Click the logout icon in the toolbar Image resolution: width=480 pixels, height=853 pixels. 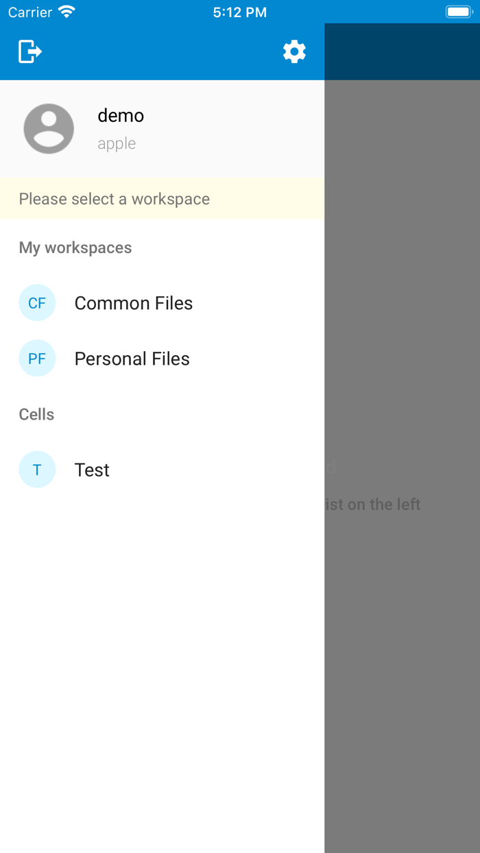[x=29, y=51]
